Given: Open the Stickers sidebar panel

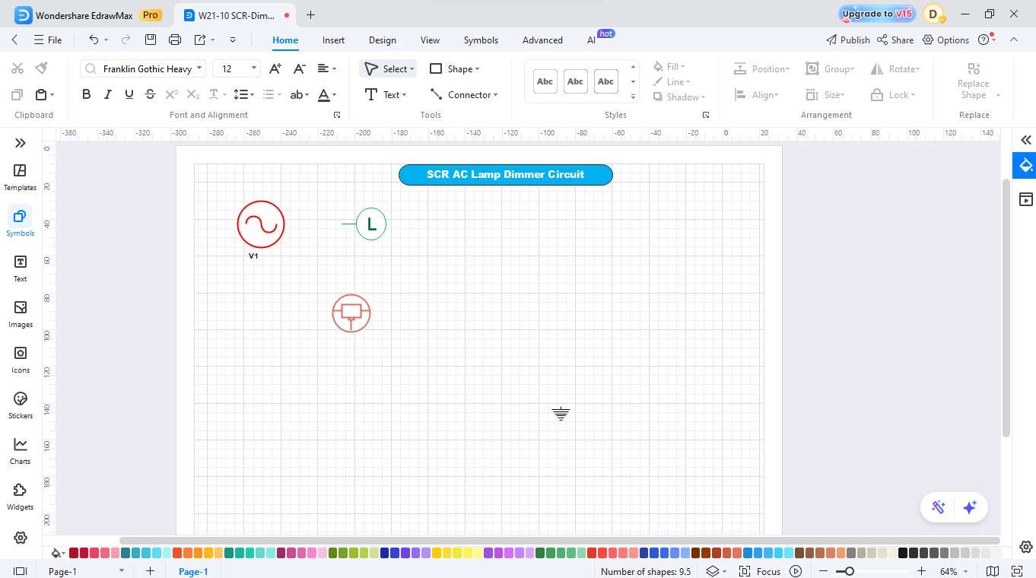Looking at the screenshot, I should (20, 405).
